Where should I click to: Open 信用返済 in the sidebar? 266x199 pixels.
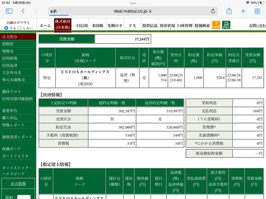tap(10, 66)
